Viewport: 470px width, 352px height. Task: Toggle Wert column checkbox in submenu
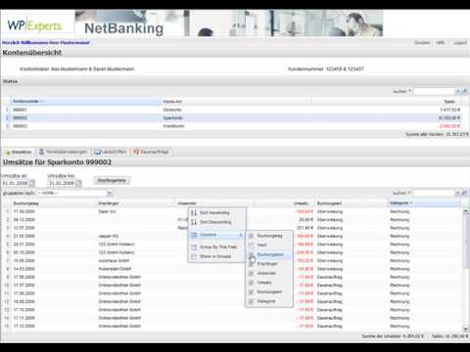click(252, 245)
